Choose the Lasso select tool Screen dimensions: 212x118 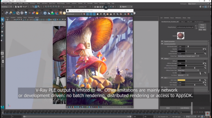pyautogui.click(x=2, y=24)
